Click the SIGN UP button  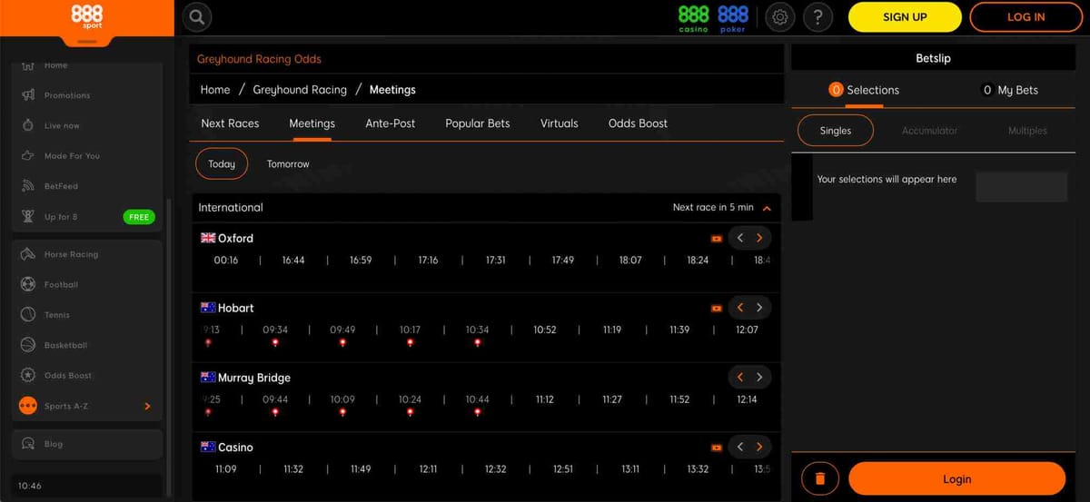(x=905, y=17)
